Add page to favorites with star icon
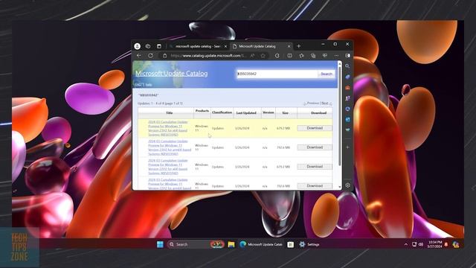The height and width of the screenshot is (268, 476). pos(263,56)
